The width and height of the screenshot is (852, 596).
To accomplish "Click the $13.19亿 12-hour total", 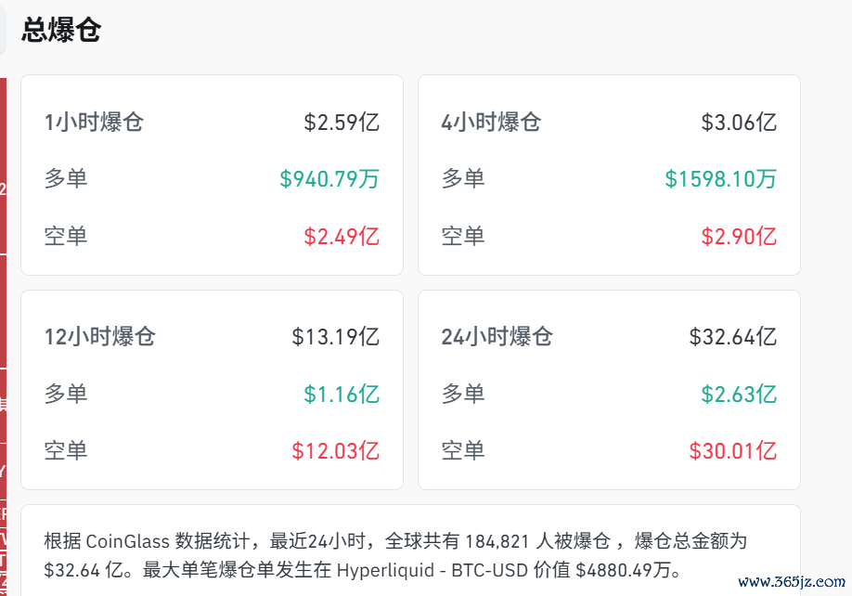I will [x=335, y=336].
